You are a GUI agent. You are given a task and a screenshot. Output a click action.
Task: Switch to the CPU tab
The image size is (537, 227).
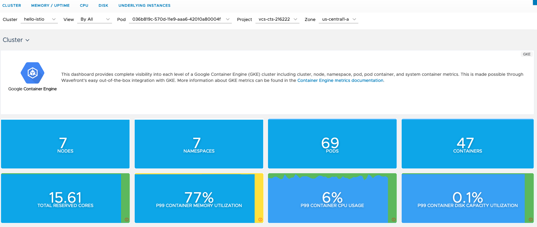(84, 5)
